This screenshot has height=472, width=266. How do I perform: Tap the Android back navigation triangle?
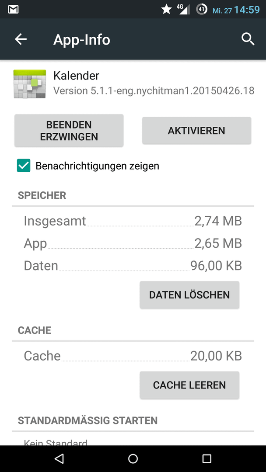(59, 458)
